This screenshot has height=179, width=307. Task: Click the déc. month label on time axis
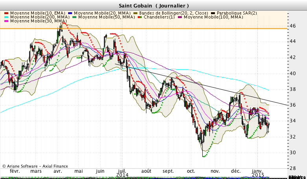236,171
